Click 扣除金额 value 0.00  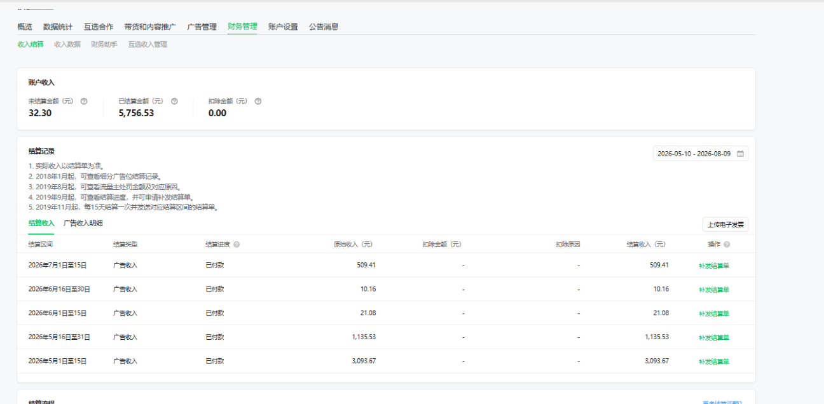tap(217, 113)
